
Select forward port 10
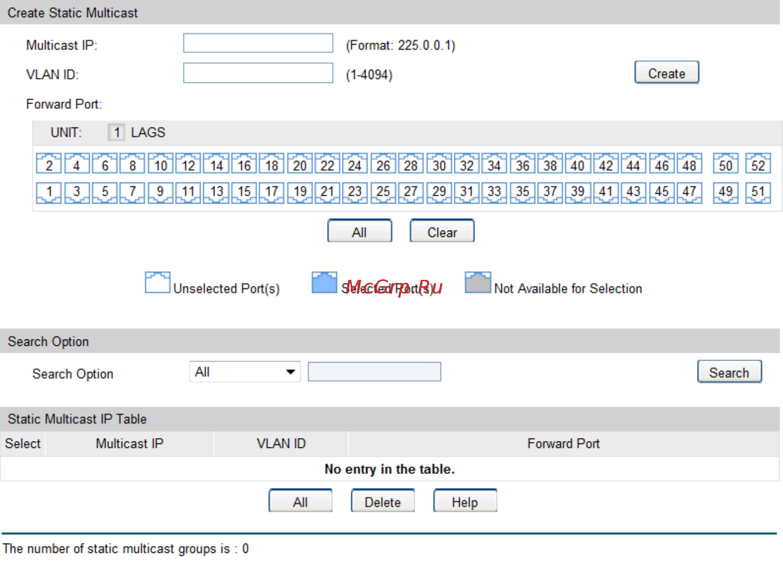160,164
